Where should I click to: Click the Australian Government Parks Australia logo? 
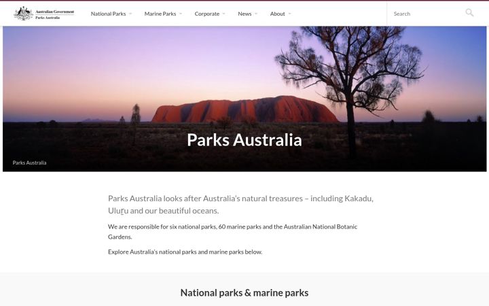pyautogui.click(x=44, y=14)
